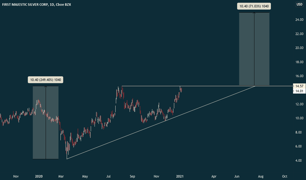Click the Apr time axis label
Viewport: 306px width, 180px height.
point(214,176)
